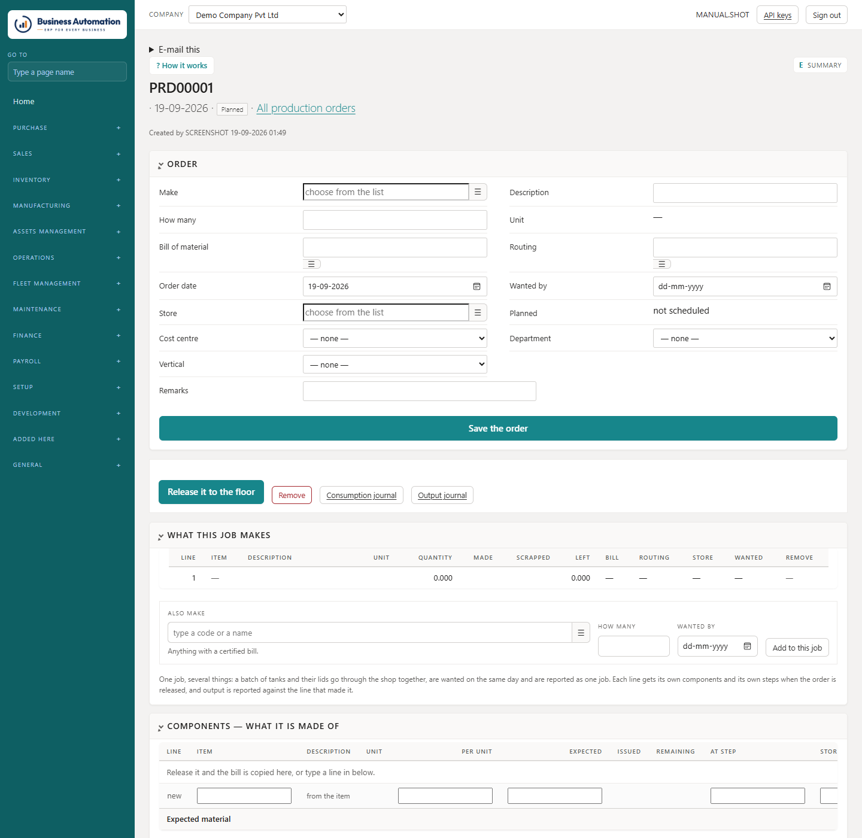This screenshot has width=862, height=838.
Task: Open the Consumption journal
Action: click(x=362, y=495)
